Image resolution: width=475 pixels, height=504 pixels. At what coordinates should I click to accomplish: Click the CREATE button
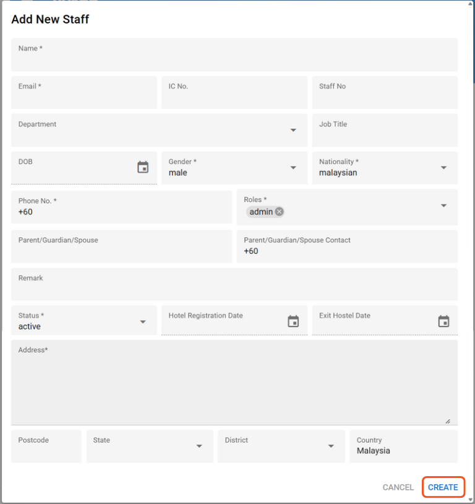click(x=443, y=487)
